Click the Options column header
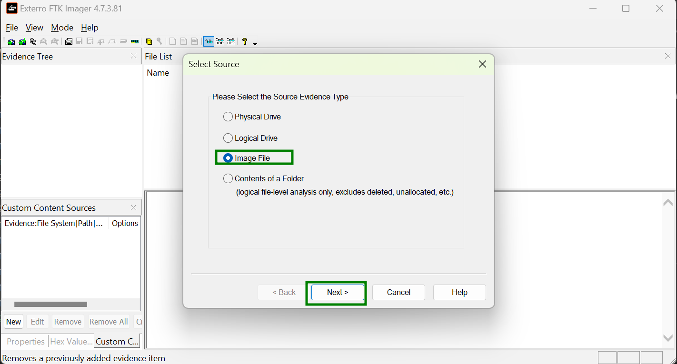This screenshot has width=677, height=364. pos(125,223)
